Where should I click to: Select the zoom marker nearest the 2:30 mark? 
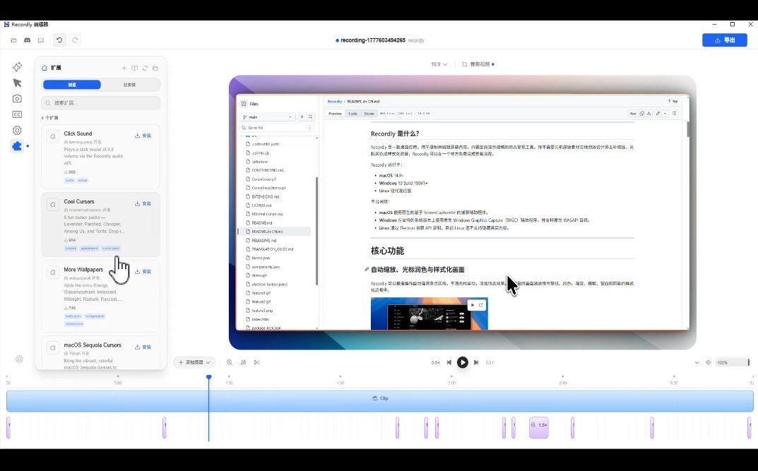click(572, 427)
